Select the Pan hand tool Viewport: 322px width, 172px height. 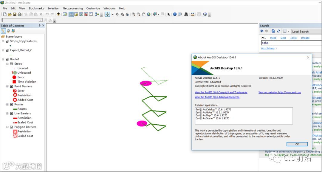pos(143,14)
